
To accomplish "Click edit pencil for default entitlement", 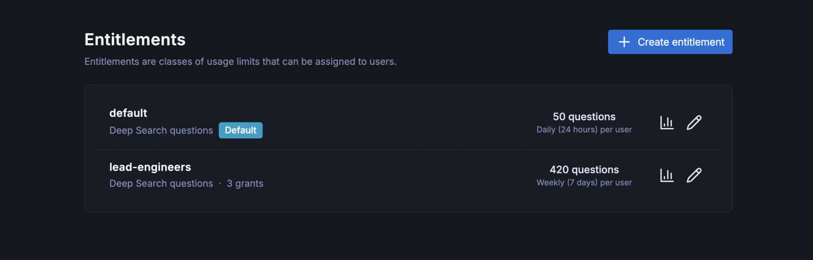I will [694, 122].
